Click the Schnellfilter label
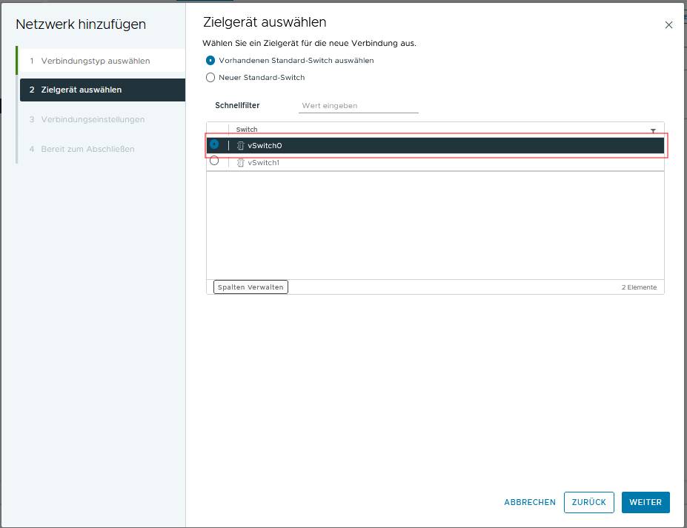This screenshot has width=687, height=528. coord(237,105)
